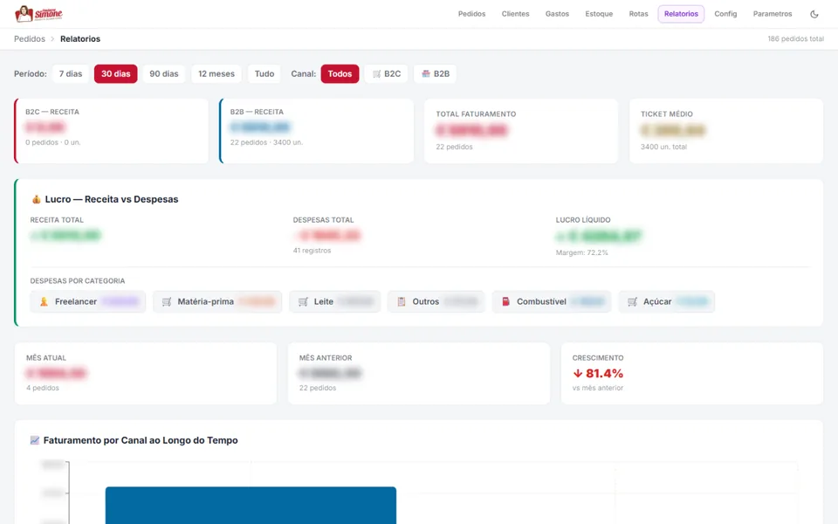Click the Total Faturamento card

coord(521,131)
